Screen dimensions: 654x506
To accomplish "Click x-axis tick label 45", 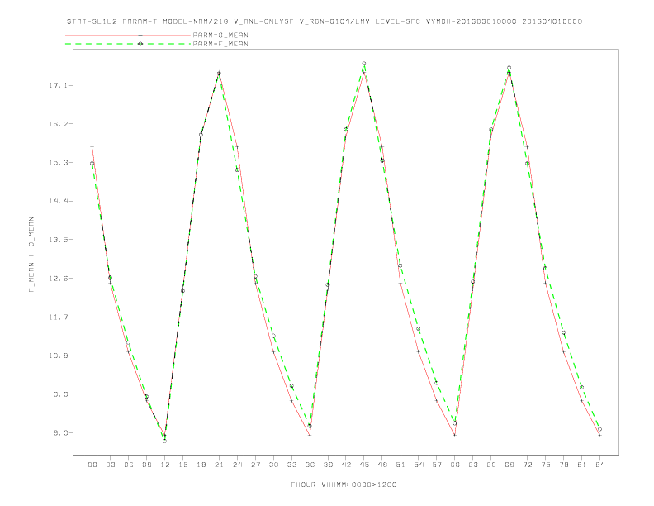I will coord(364,465).
